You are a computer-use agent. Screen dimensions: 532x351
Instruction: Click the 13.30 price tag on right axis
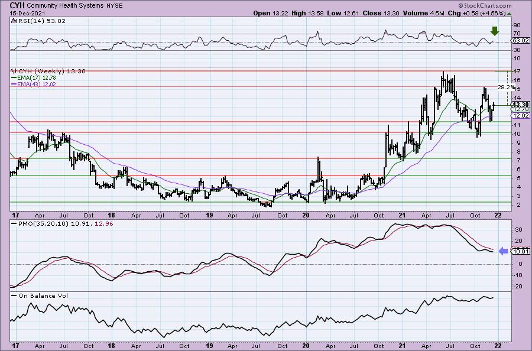point(521,105)
